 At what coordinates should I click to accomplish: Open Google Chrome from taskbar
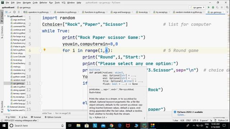[x=111, y=125]
